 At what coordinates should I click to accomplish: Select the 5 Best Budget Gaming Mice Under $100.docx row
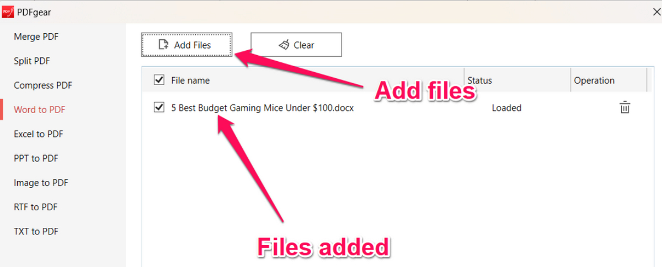(394, 108)
